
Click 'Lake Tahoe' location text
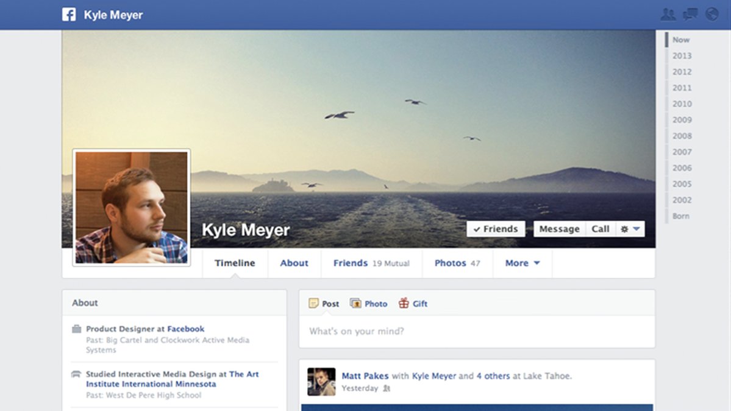click(x=546, y=376)
